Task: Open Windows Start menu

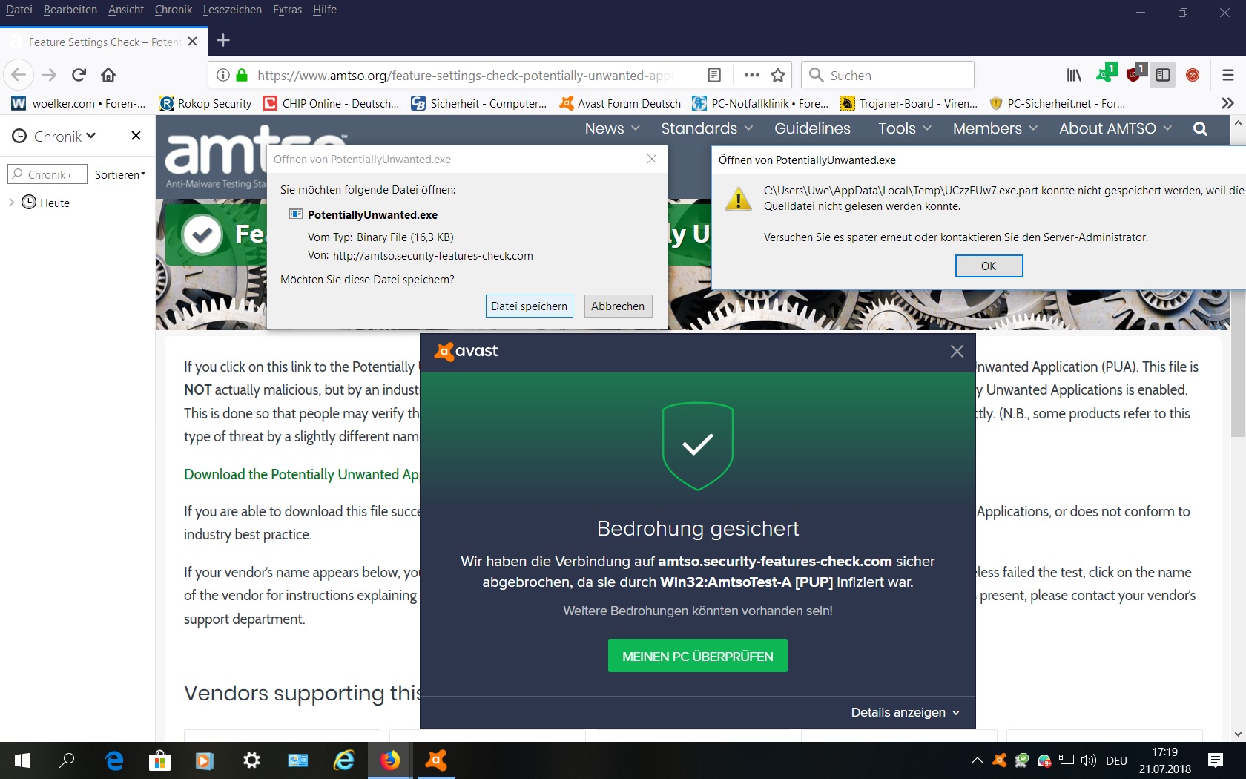Action: [x=22, y=760]
